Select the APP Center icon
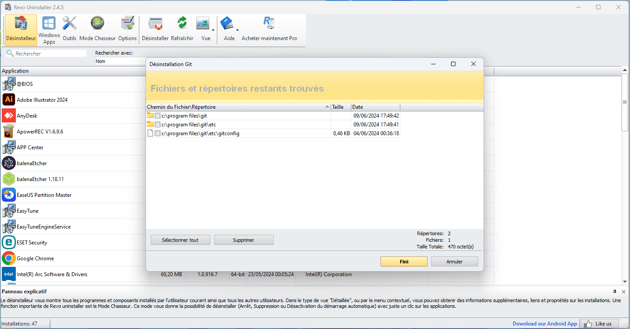The image size is (630, 329). click(9, 147)
